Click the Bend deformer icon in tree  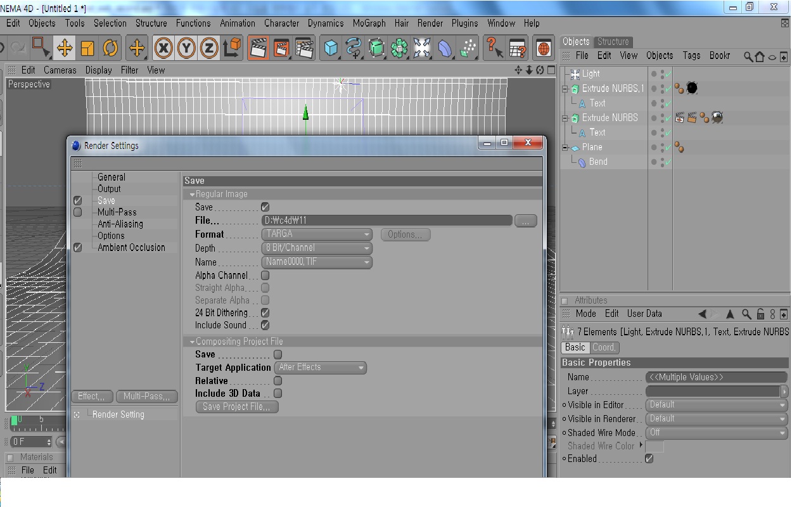tap(582, 162)
